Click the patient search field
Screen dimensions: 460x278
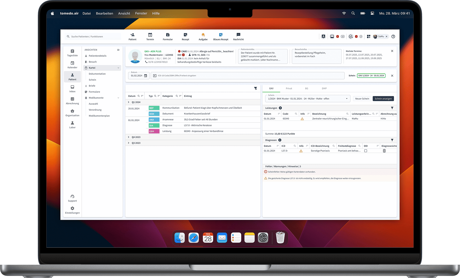pos(93,36)
